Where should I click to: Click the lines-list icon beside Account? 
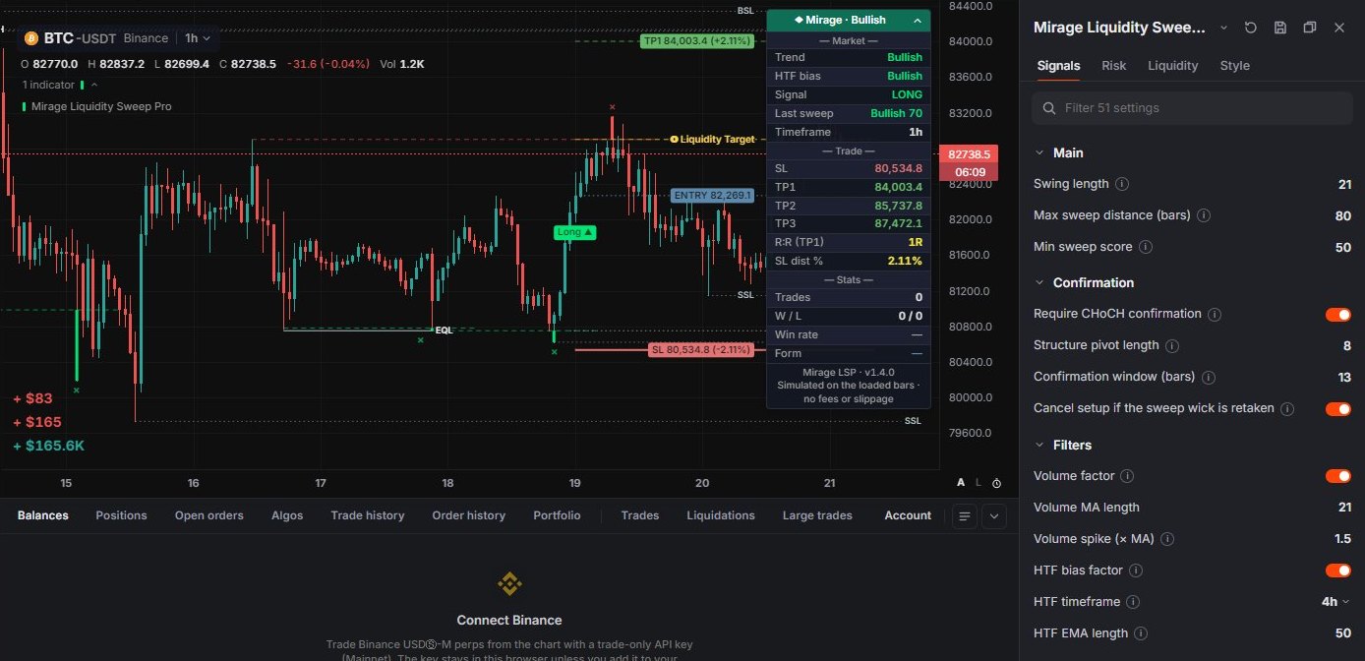[964, 515]
